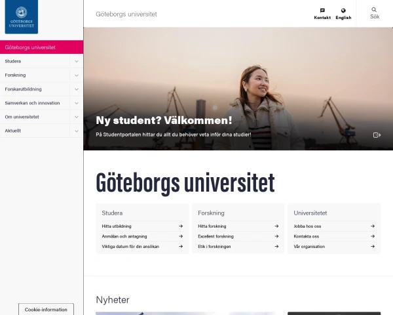Viewport: 393px width, 315px height.
Task: Select Samverkan och innovation menu item
Action: tap(32, 103)
